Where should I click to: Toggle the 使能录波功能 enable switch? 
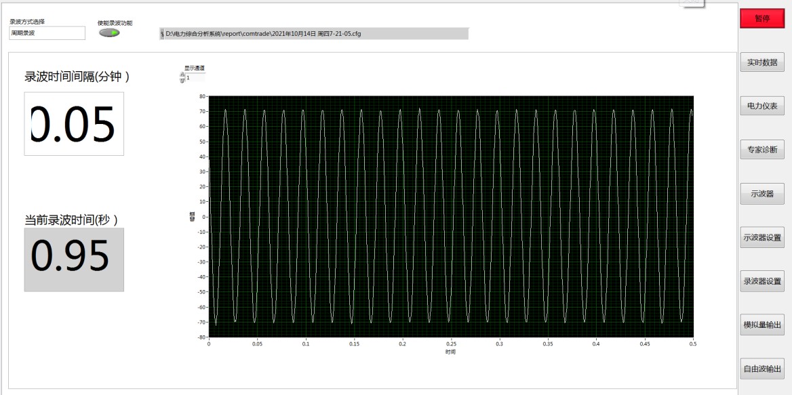click(109, 33)
